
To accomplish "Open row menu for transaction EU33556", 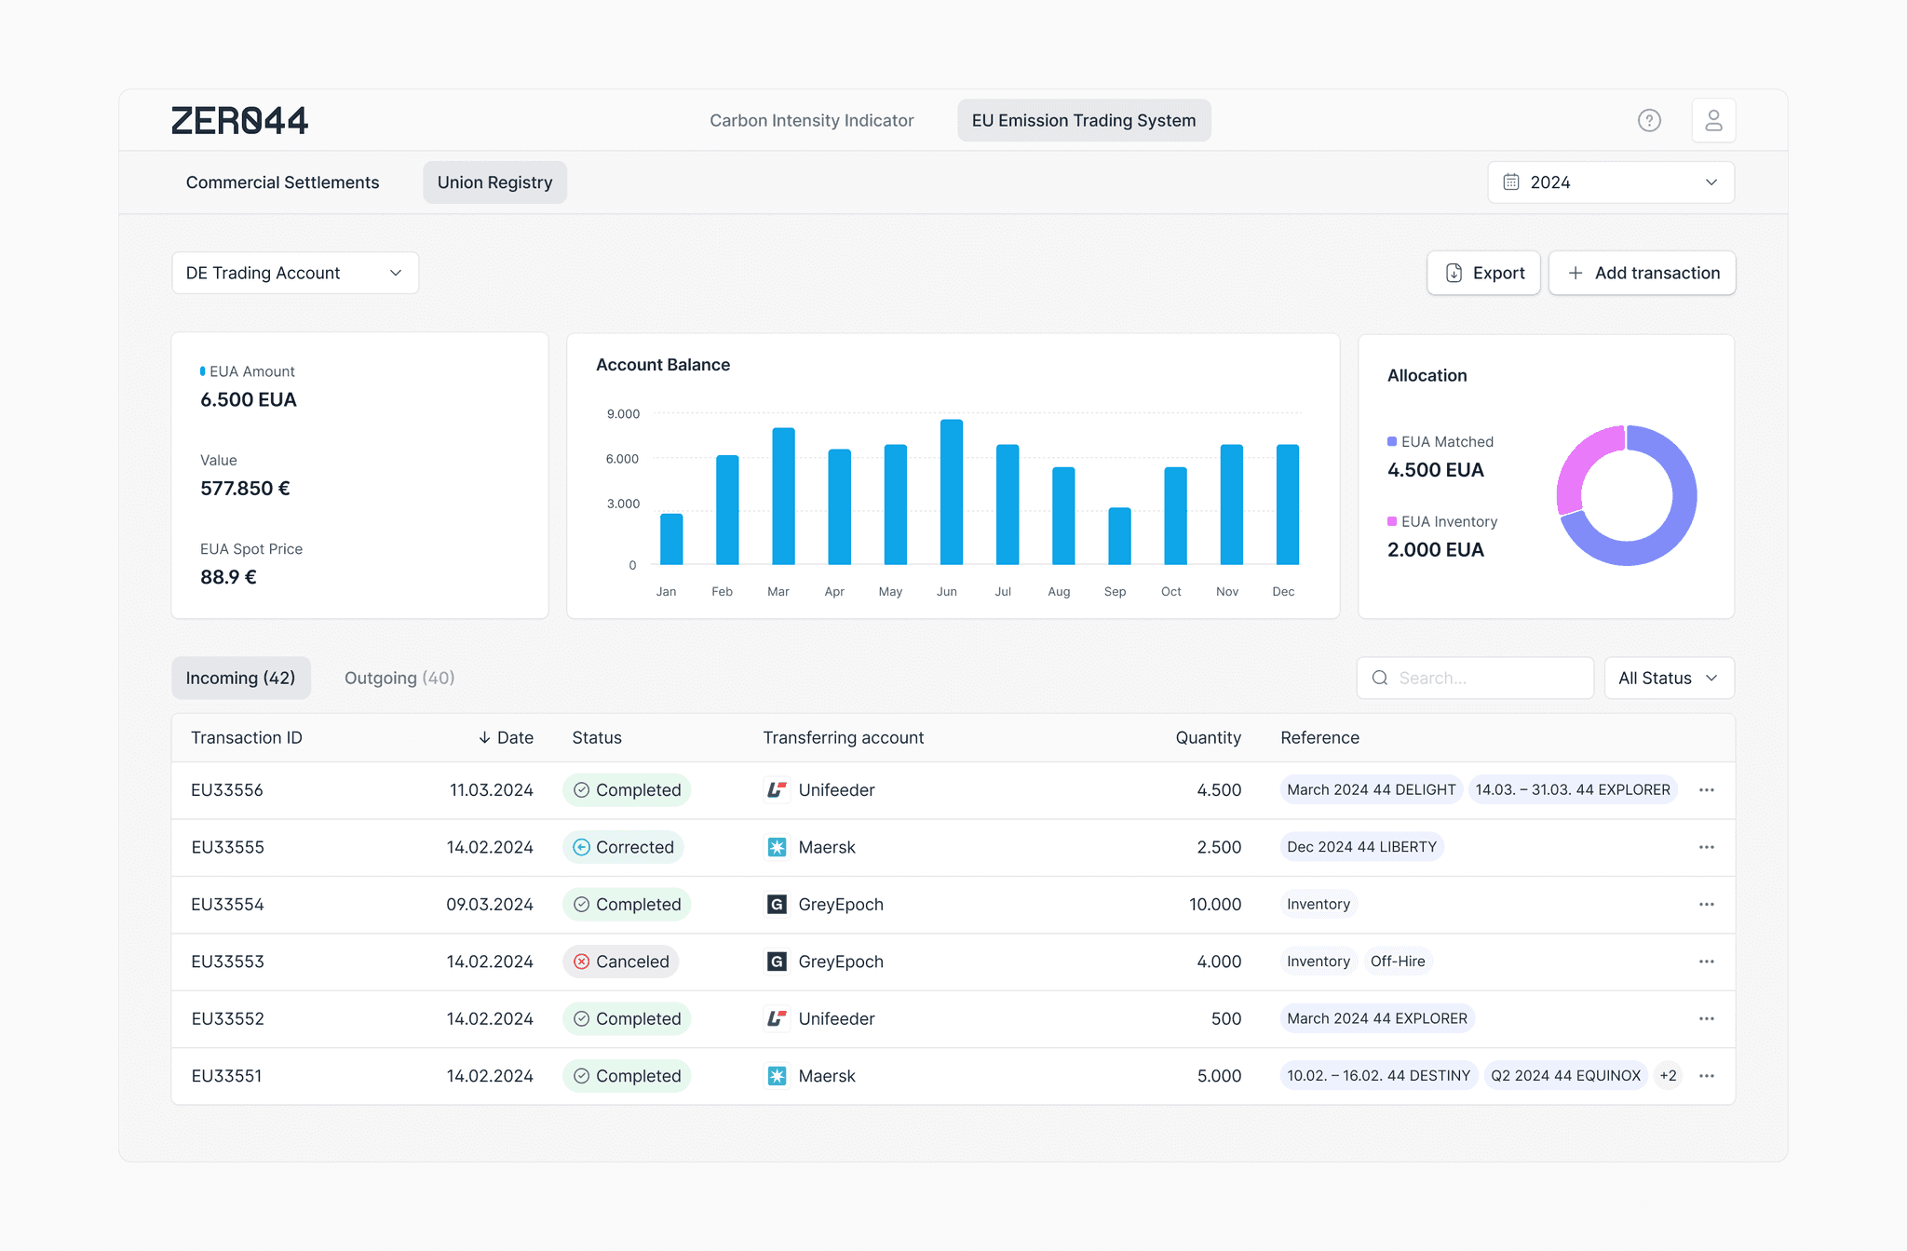I will click(x=1706, y=790).
